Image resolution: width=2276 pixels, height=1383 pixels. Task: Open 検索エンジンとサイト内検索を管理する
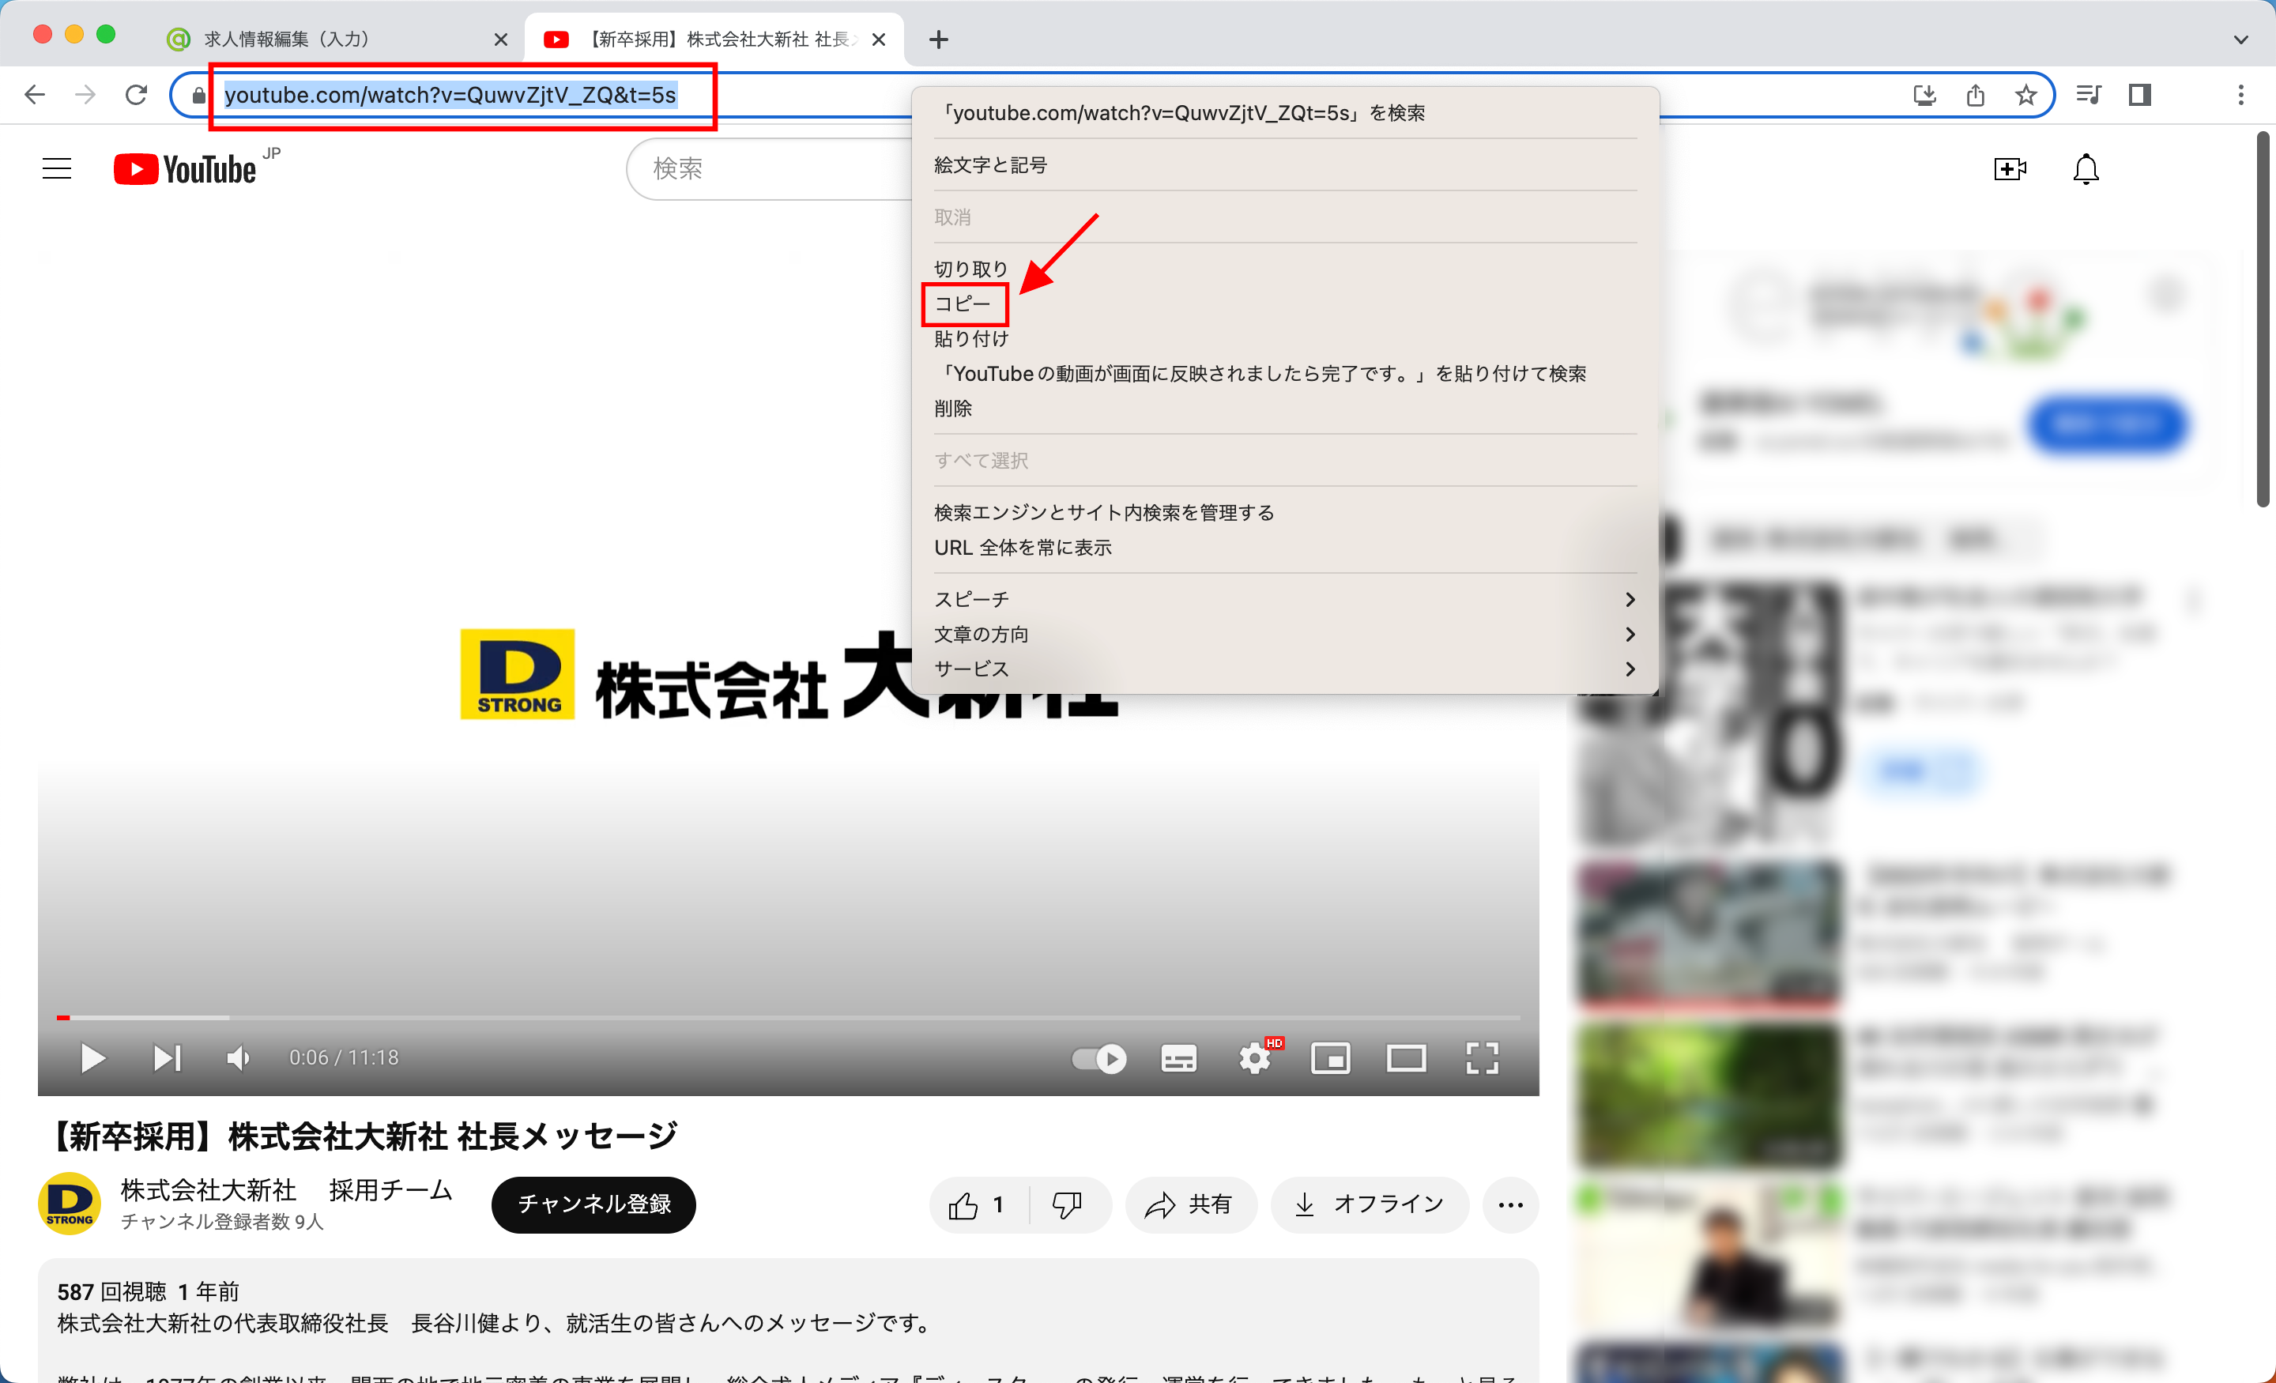[1104, 513]
